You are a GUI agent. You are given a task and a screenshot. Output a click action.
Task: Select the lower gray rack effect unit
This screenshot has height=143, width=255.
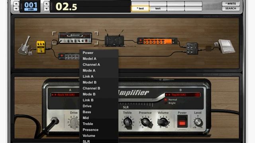tap(69, 56)
